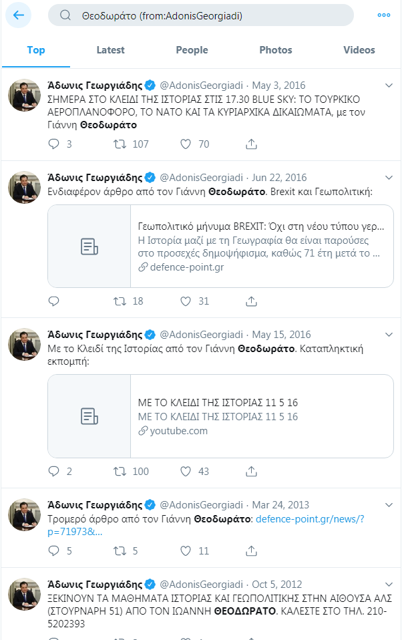Like the May 15, 2016 tweet
Viewport: 402px width, 640px height.
point(186,472)
